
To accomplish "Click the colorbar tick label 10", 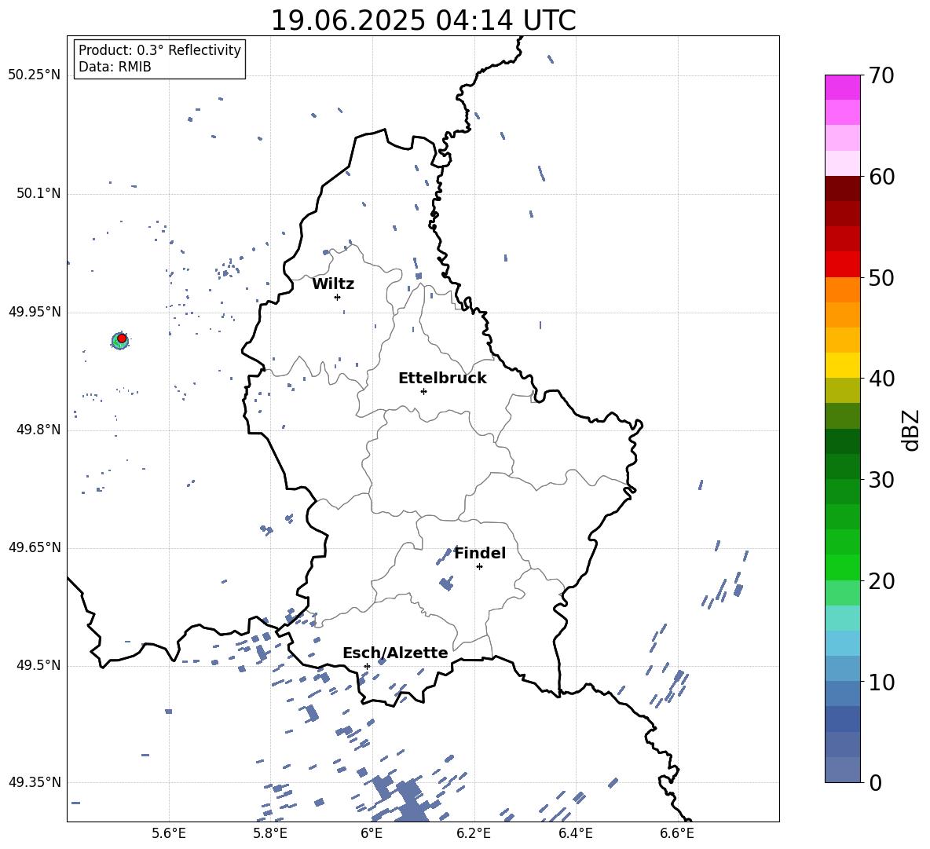I will [881, 682].
